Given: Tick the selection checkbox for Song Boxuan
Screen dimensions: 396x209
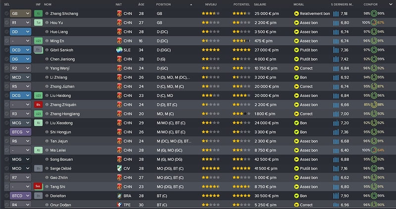Looking at the screenshot, I should tap(6, 159).
